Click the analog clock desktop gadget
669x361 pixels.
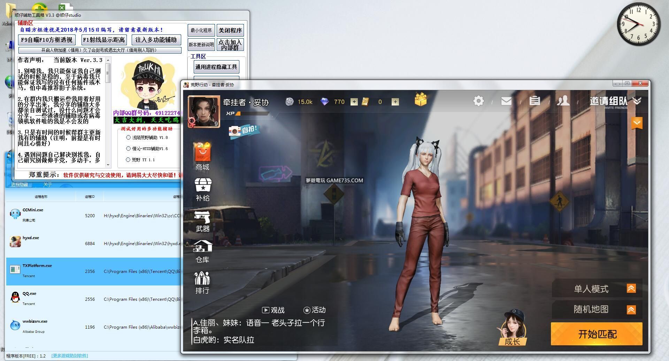click(x=639, y=24)
